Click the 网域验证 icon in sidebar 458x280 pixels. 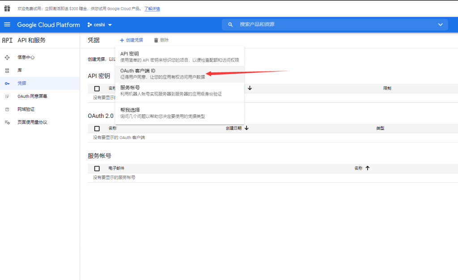[x=7, y=109]
